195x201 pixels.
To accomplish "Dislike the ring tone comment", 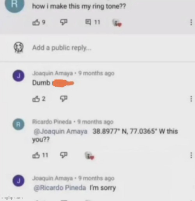I will [x=64, y=22].
